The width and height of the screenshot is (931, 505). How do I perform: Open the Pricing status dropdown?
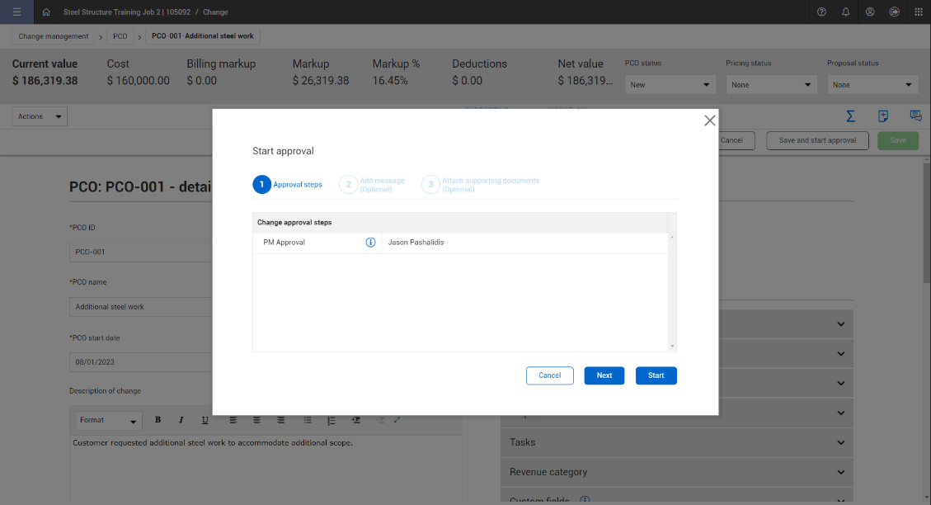(771, 85)
